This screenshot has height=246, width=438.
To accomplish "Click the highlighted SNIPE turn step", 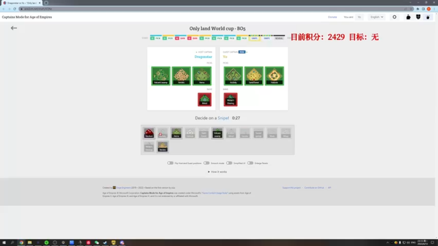I will (x=255, y=38).
